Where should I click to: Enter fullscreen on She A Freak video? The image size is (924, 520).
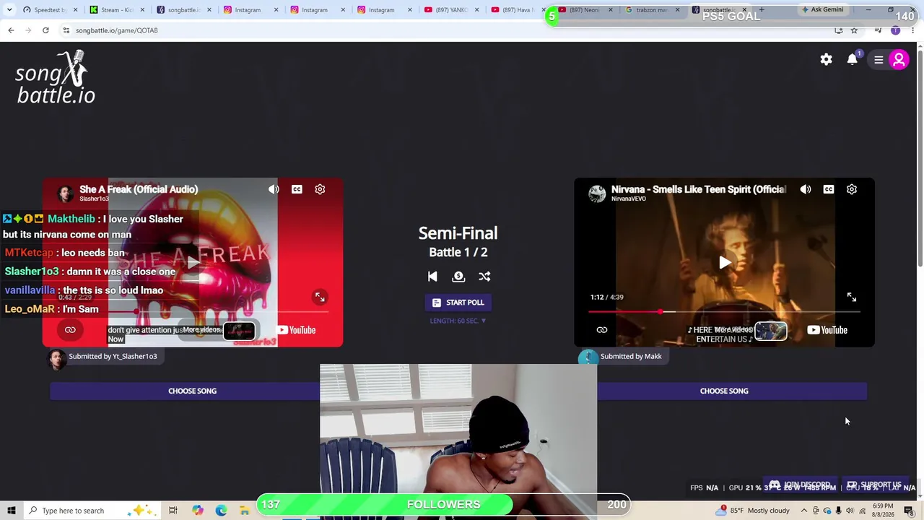(320, 297)
